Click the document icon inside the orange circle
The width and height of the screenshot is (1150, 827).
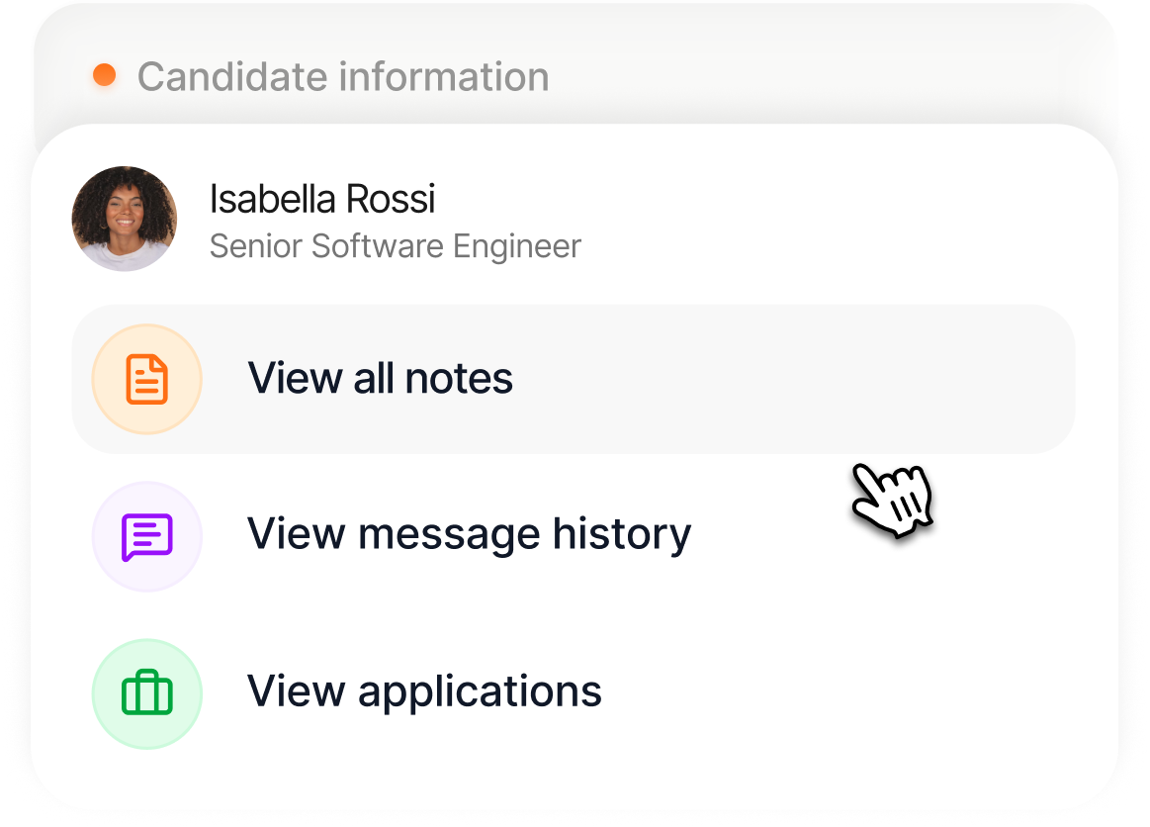tap(146, 378)
